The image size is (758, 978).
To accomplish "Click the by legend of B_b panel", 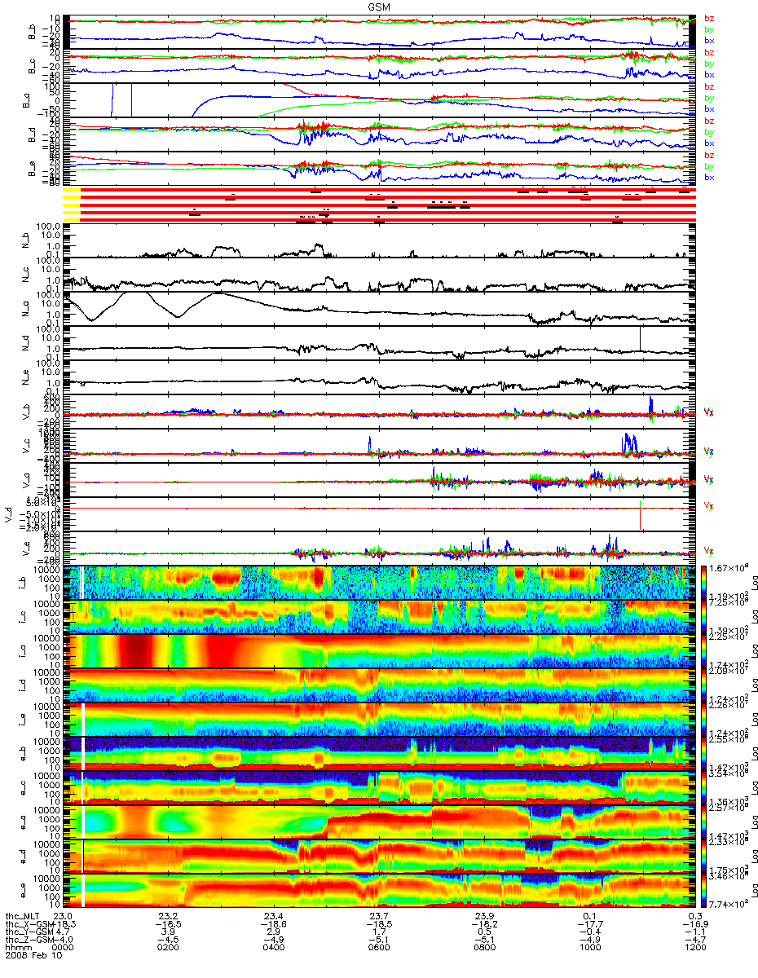I will (709, 29).
